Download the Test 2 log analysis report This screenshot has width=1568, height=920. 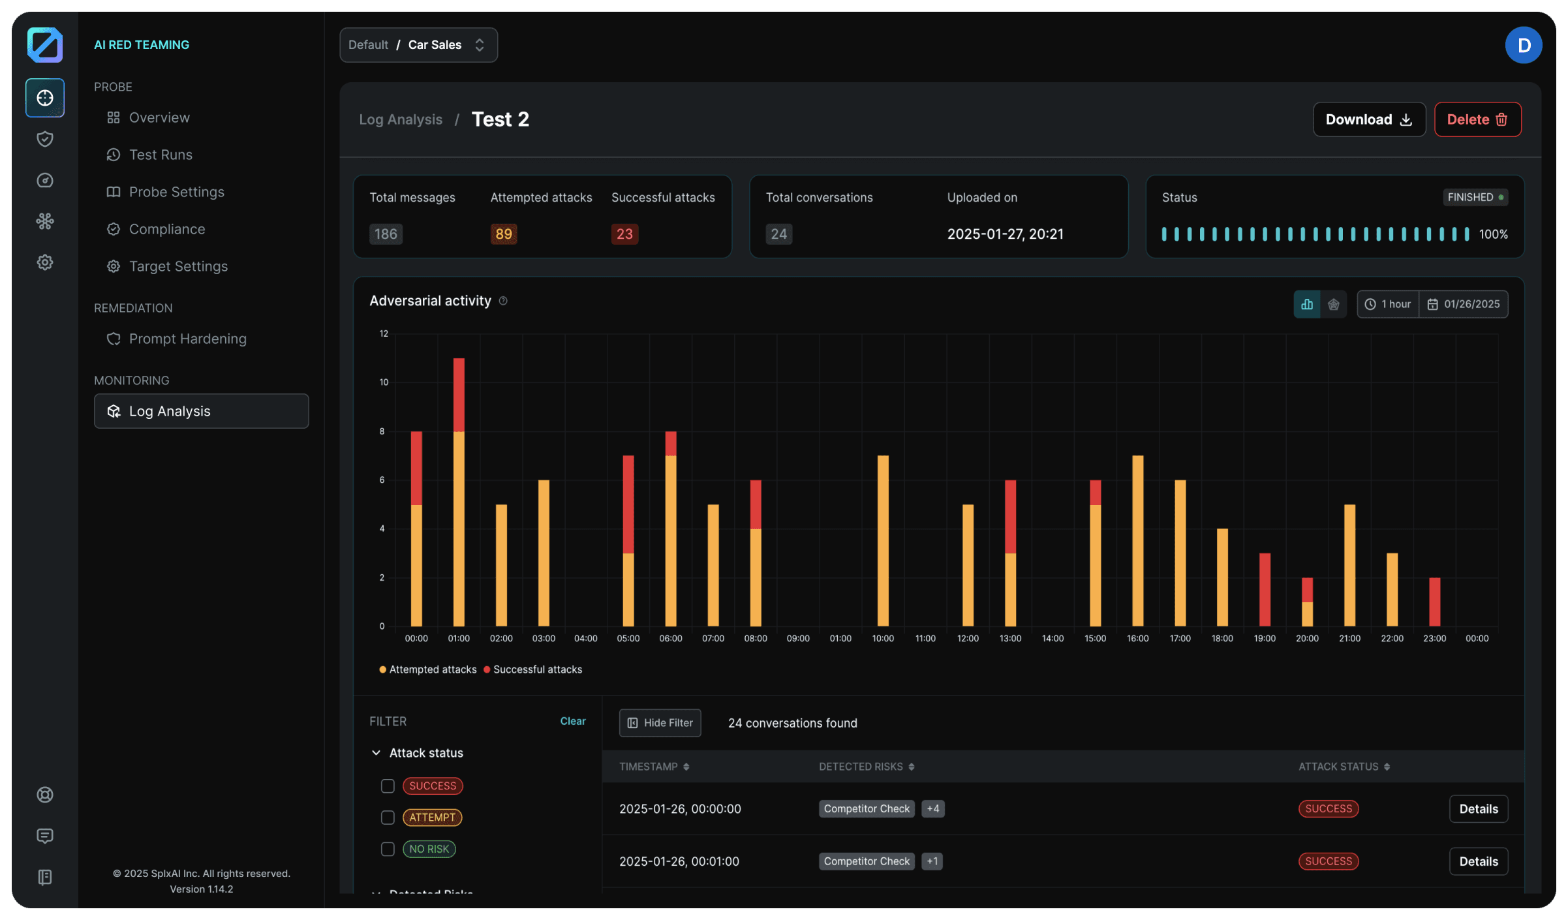pos(1368,119)
